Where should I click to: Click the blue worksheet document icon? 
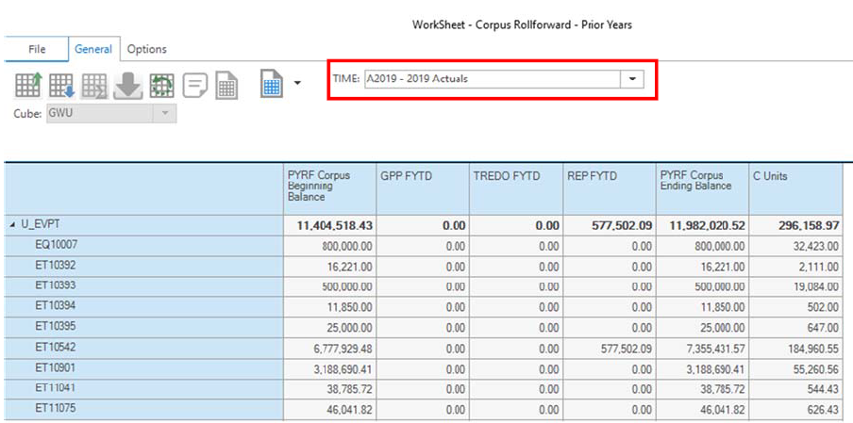pyautogui.click(x=272, y=85)
